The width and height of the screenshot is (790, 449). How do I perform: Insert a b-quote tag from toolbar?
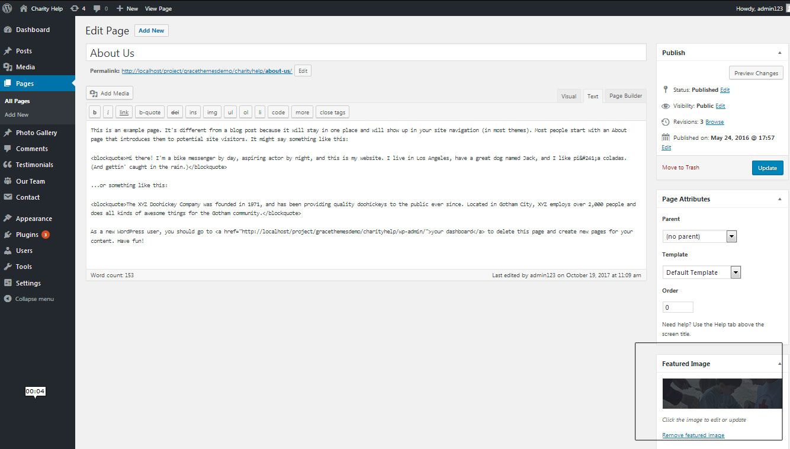[x=150, y=112]
